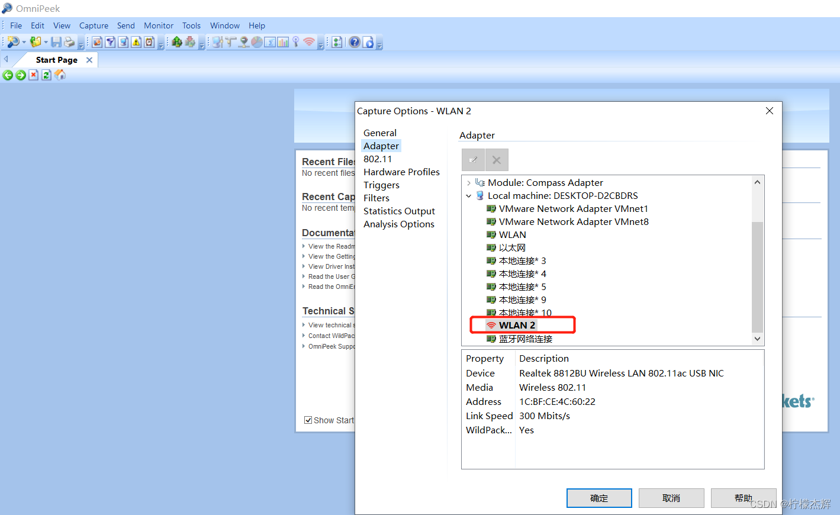Click the adapter list vertical scrollbar thumb
840x515 pixels.
[757, 277]
